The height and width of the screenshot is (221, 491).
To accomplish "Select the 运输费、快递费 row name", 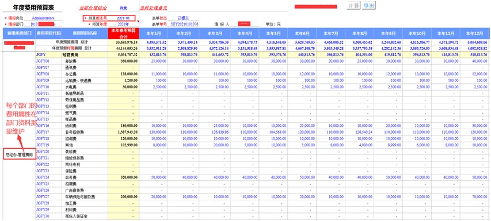I will (x=78, y=80).
